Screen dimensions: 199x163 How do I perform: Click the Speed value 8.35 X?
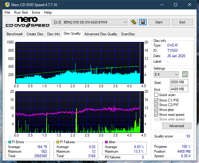click(186, 156)
